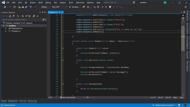Collapse the OnNext method outlining box
190x107 pixels.
(x=63, y=48)
